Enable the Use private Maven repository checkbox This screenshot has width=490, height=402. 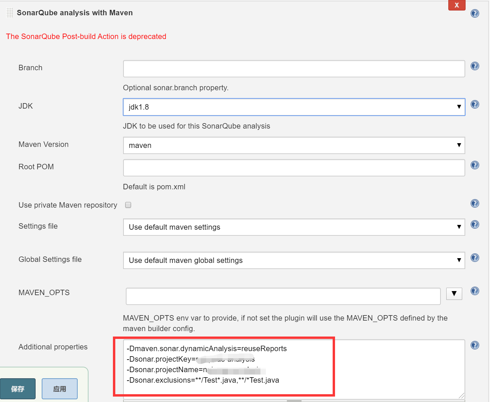[128, 205]
